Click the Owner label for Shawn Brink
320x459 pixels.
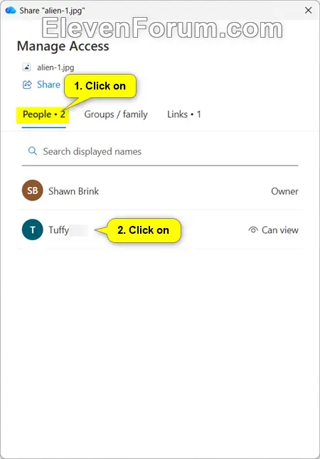pos(284,191)
